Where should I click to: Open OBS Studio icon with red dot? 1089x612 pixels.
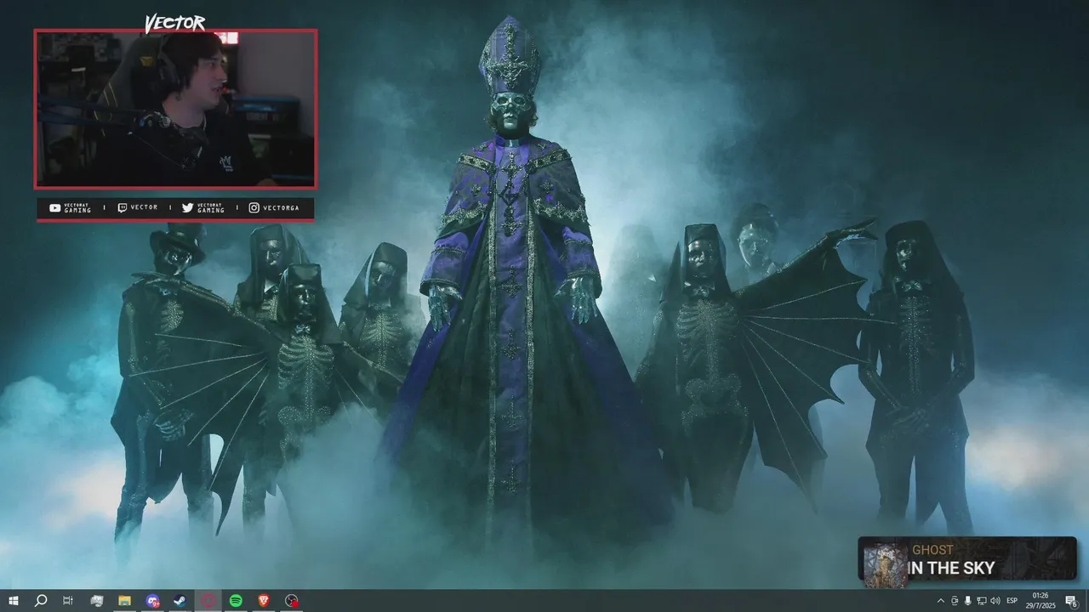[292, 601]
